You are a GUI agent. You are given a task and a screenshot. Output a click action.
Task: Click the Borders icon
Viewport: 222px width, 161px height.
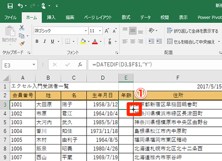[68, 41]
